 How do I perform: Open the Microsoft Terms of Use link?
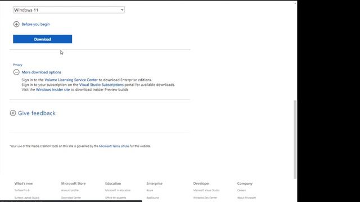click(114, 146)
